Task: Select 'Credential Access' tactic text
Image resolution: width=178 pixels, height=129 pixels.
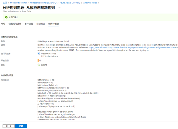Action: pos(48,53)
